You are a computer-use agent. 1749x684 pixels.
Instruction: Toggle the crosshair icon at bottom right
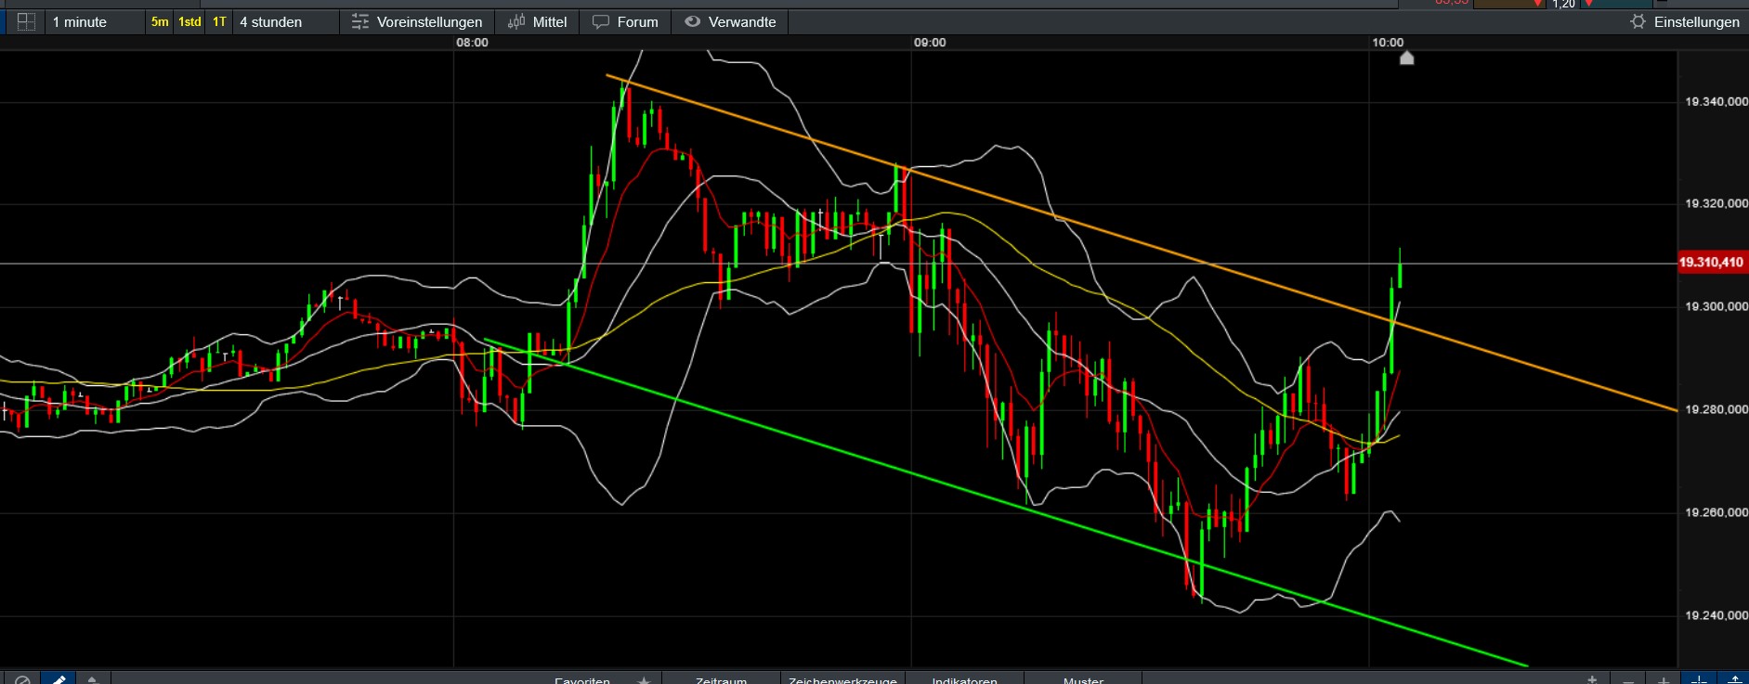[1699, 679]
